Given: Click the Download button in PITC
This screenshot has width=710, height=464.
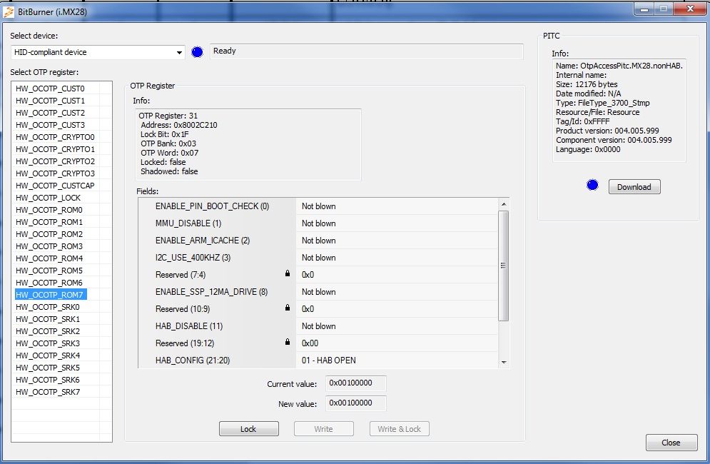Looking at the screenshot, I should [x=634, y=187].
